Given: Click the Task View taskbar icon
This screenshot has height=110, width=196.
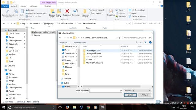Looking at the screenshot, I should click(x=60, y=107).
